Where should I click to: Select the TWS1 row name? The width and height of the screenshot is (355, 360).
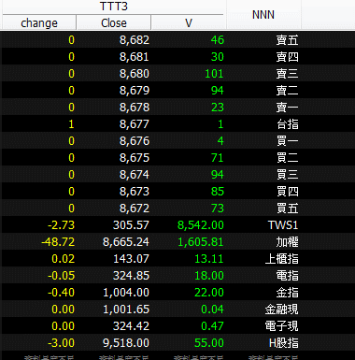pos(283,225)
